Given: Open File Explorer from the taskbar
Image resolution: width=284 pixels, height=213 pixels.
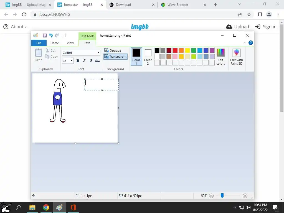Looking at the screenshot, I should coord(32,207).
